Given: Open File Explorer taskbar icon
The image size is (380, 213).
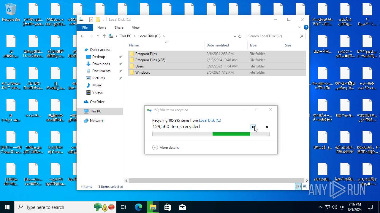Looking at the screenshot, I should pos(153,207).
